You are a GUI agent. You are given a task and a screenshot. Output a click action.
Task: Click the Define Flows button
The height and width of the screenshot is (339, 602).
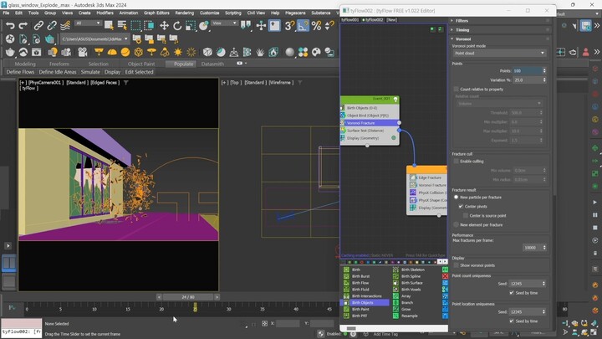click(x=20, y=72)
